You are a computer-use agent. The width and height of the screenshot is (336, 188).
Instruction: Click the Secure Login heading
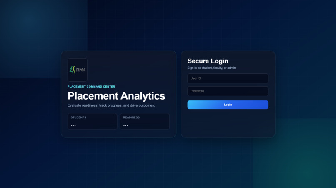208,61
